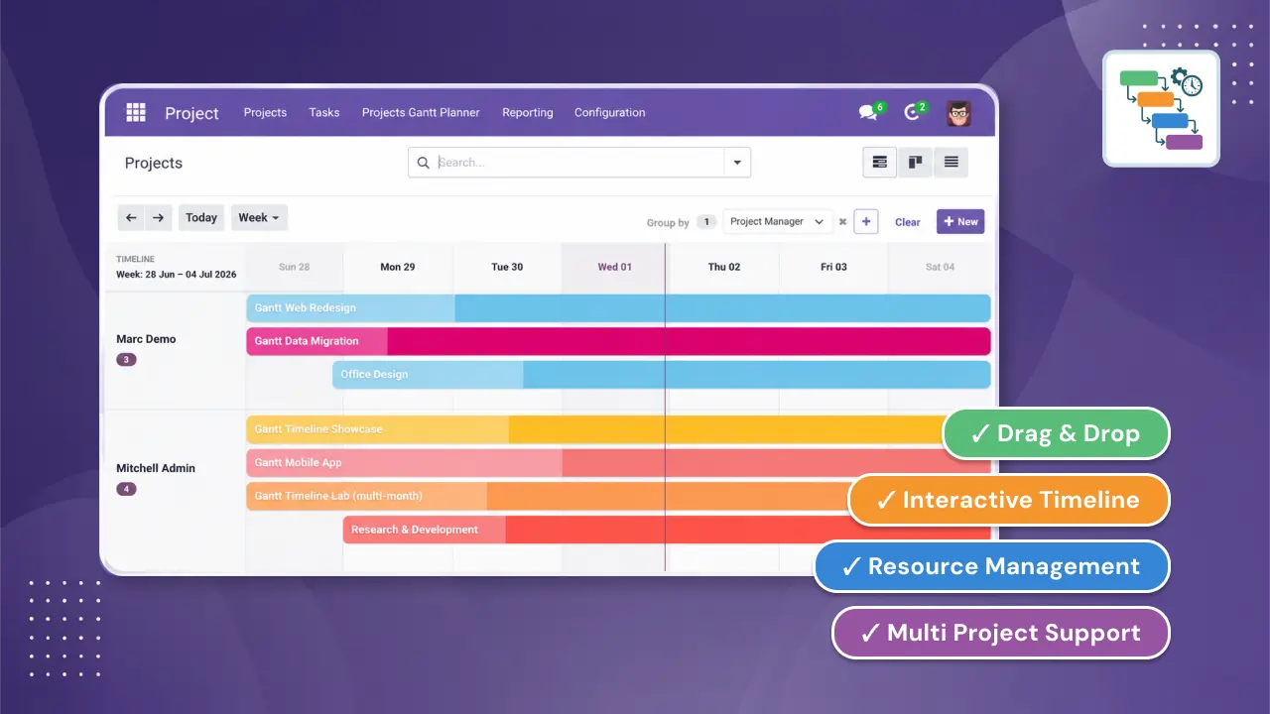The height and width of the screenshot is (714, 1270).
Task: Click the Week: 28 Jun – 04 Jul 2026 label
Action: click(x=177, y=275)
